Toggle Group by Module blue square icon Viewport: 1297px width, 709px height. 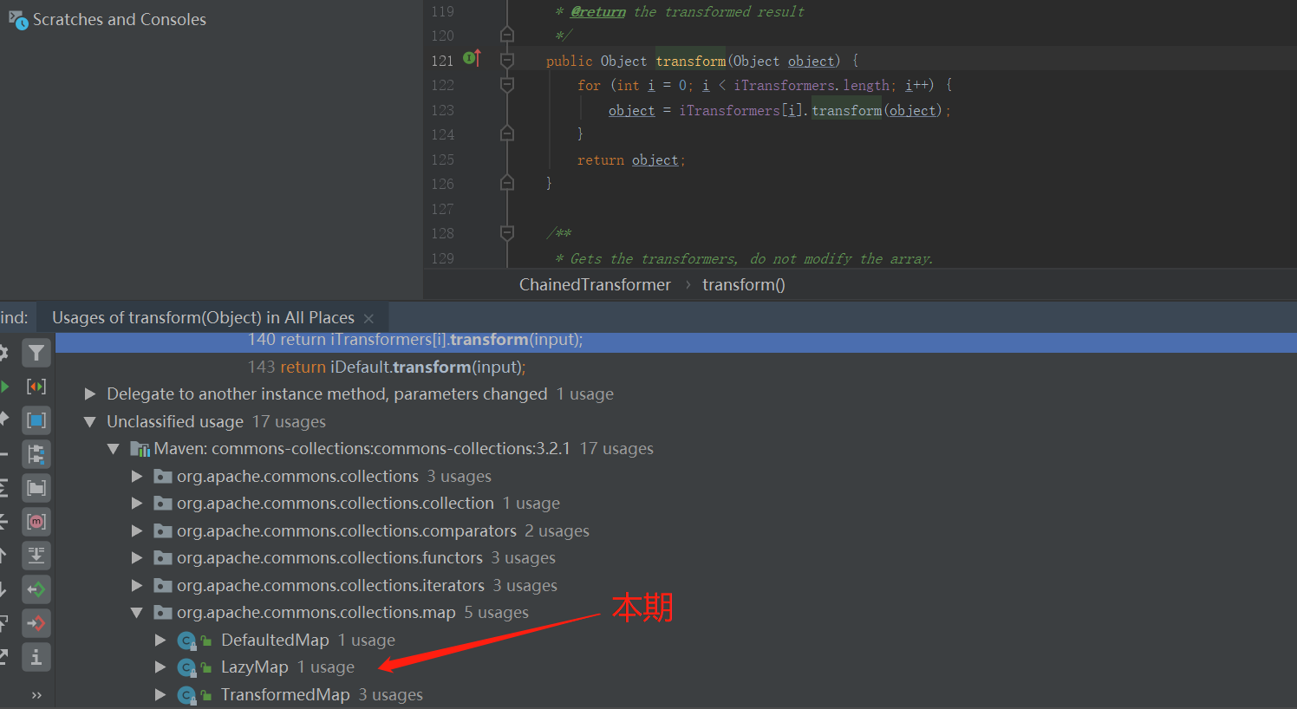[x=36, y=420]
